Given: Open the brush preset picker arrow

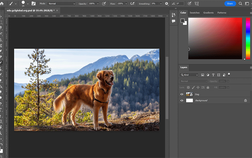Looking at the screenshot, I should pyautogui.click(x=28, y=3).
